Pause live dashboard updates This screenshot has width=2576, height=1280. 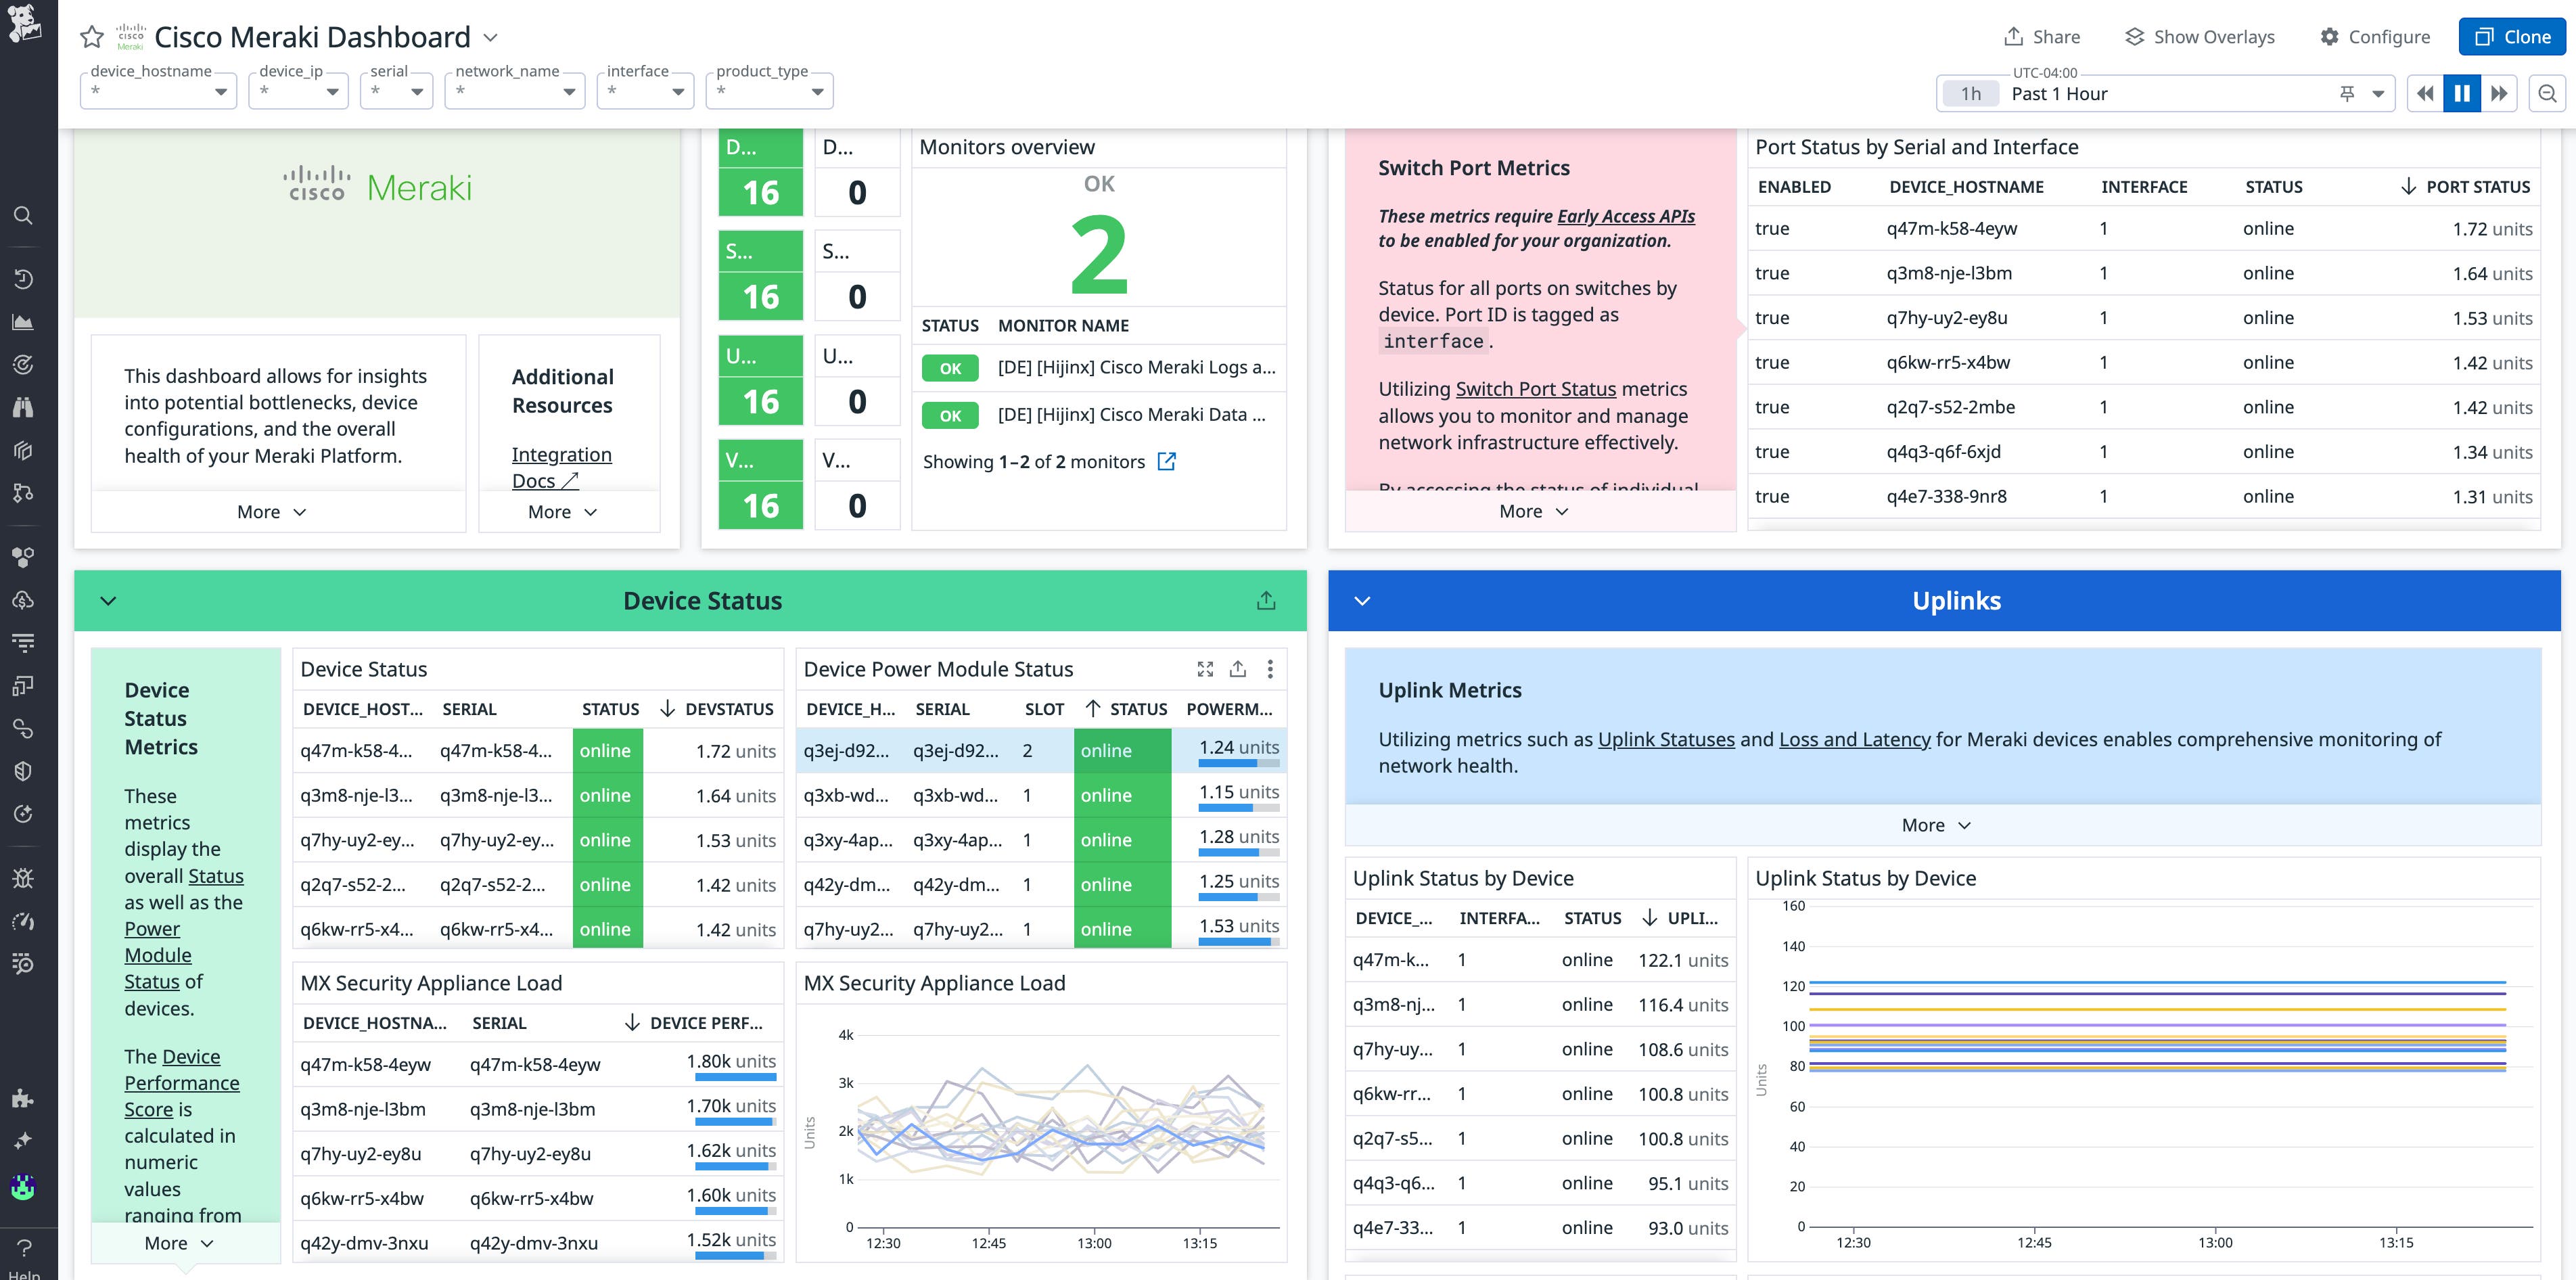(x=2462, y=93)
